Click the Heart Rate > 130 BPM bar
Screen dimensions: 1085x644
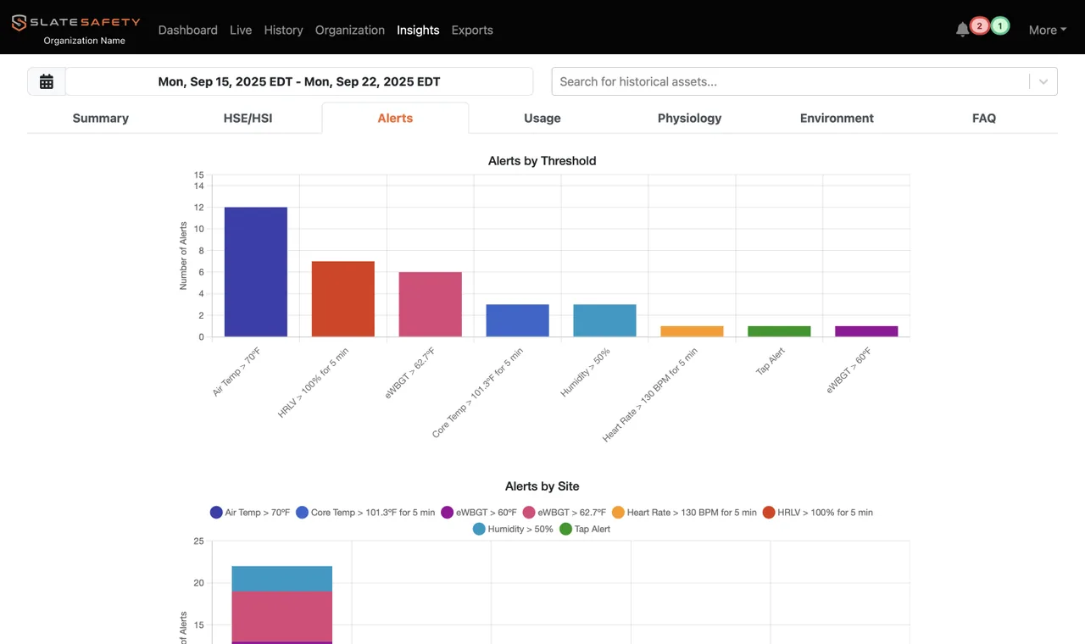[x=692, y=331]
